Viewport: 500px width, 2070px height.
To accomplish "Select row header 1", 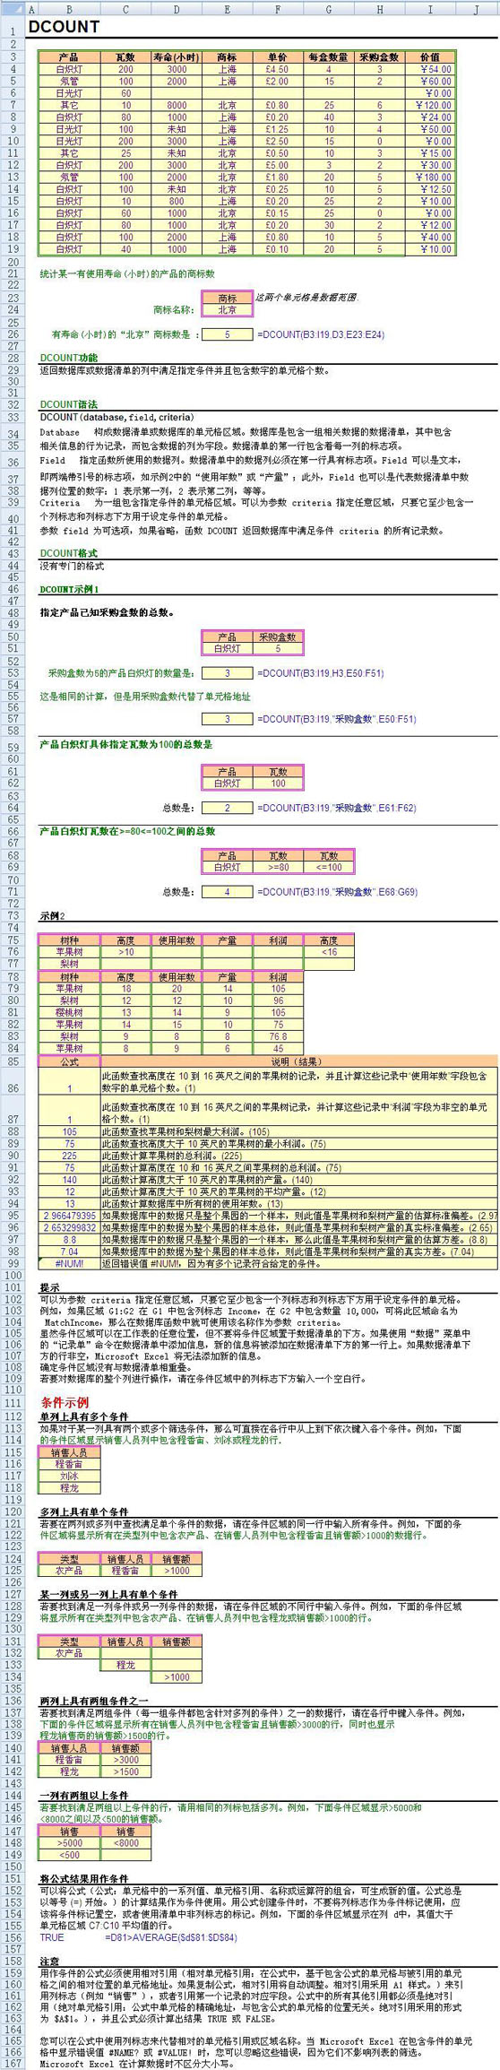I will (x=13, y=27).
